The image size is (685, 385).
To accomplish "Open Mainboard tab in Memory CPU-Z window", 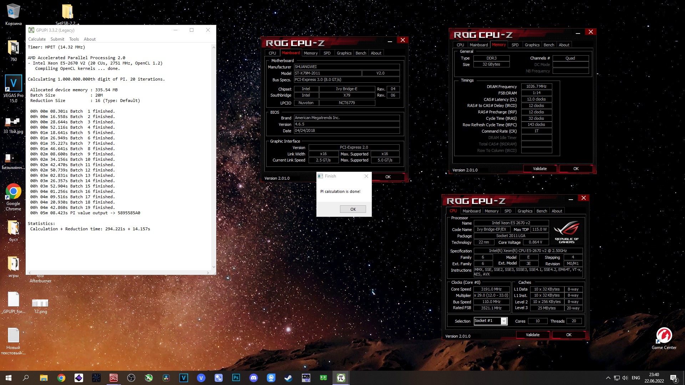I will [478, 45].
